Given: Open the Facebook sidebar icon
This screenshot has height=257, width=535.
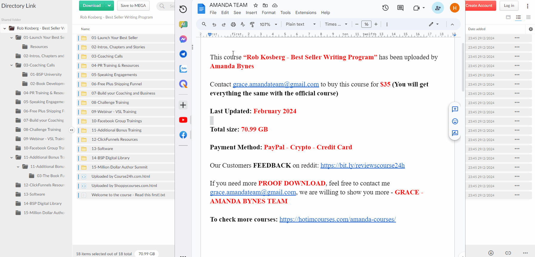Looking at the screenshot, I should (x=183, y=135).
